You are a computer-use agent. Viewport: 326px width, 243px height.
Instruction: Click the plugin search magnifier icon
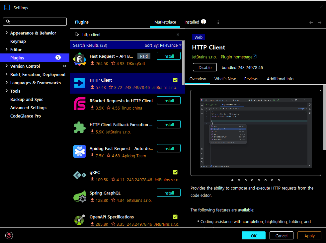(x=77, y=35)
